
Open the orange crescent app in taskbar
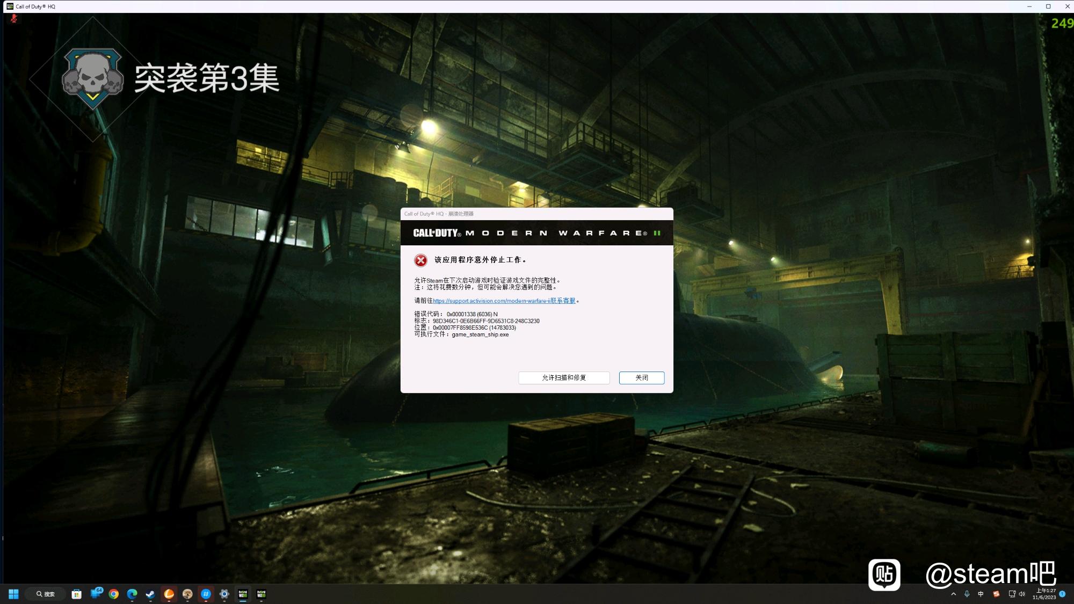[169, 594]
